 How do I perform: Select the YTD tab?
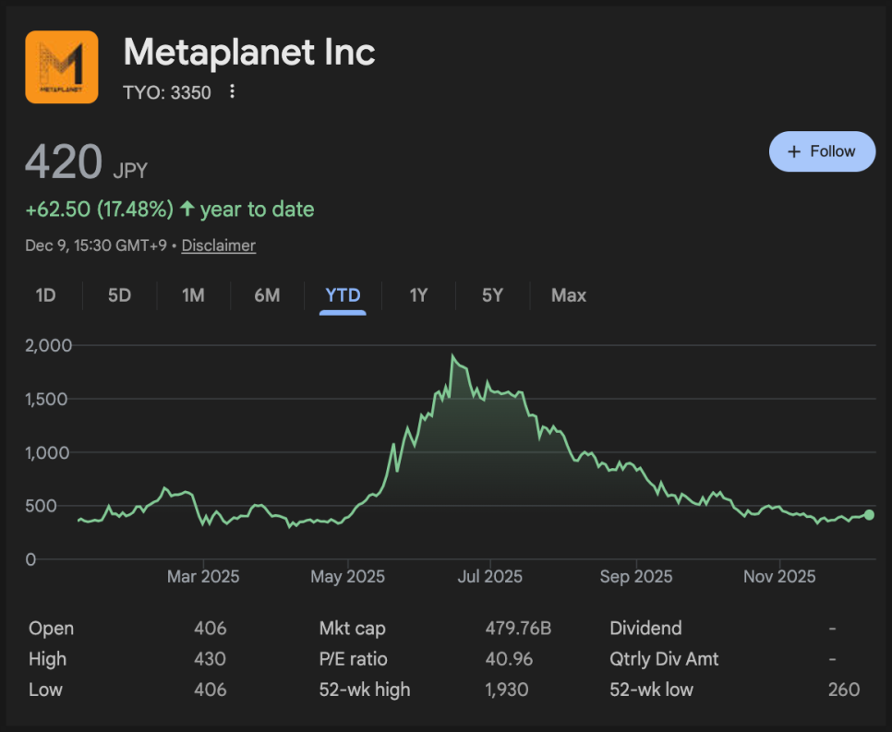[343, 295]
